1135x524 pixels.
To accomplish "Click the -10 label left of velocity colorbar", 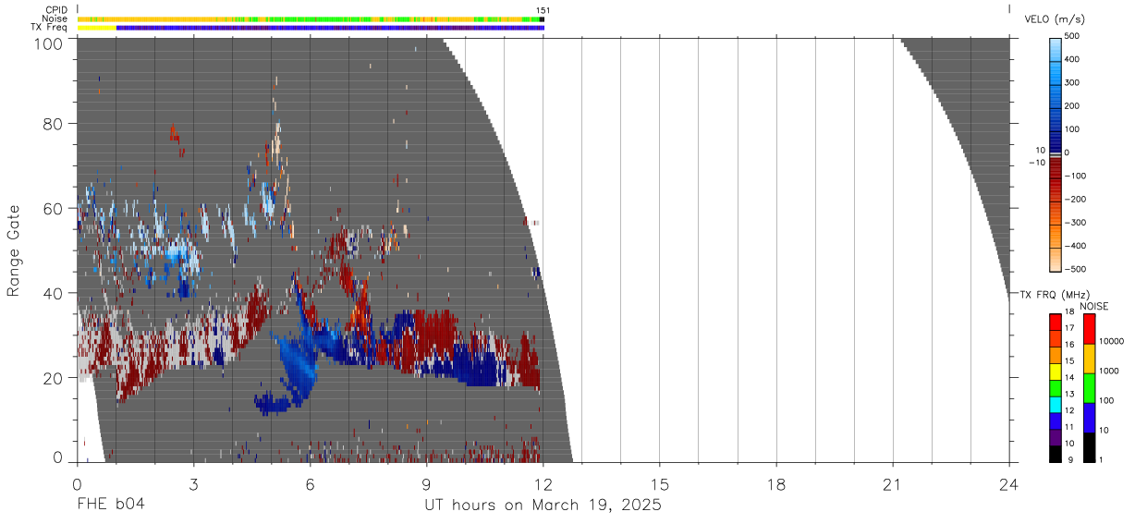I will [1036, 163].
